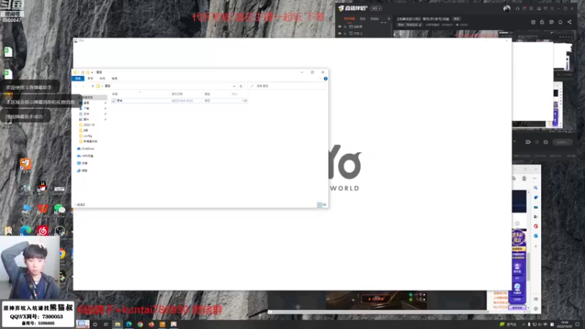Open streaming app settings gear near bottom

[x=546, y=142]
